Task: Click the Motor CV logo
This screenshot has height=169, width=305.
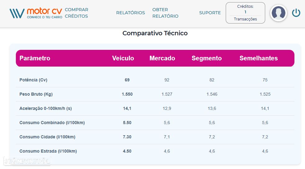Action: point(36,13)
